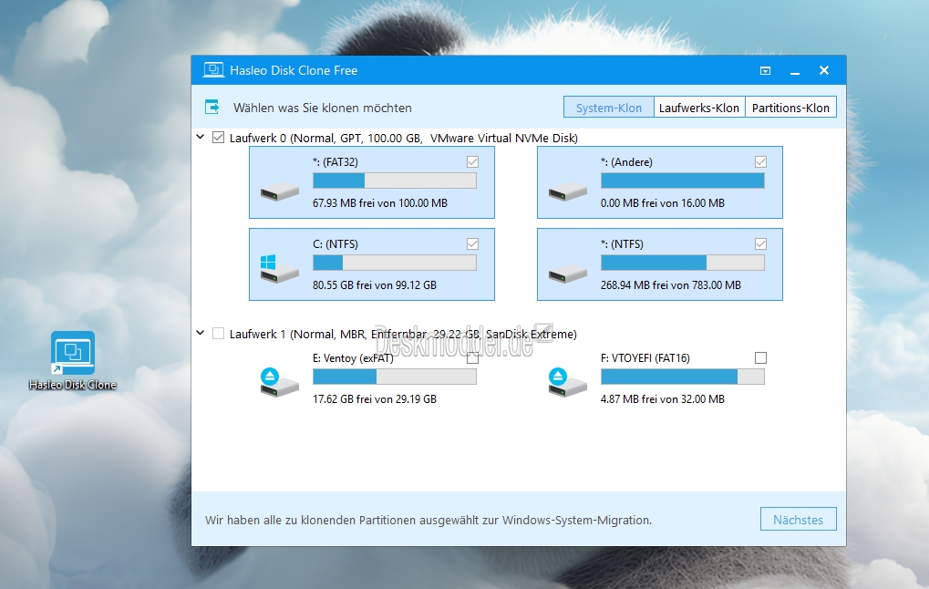Screen dimensions: 929x589
Task: Click text '80.55 GB frei von 99.12 GB'
Action: (375, 285)
